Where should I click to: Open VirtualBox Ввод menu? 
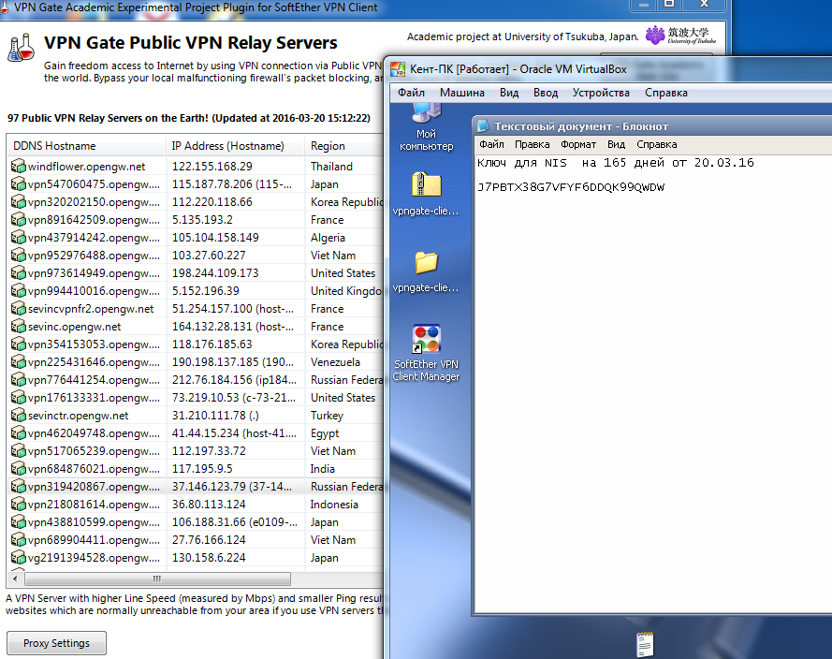[546, 93]
